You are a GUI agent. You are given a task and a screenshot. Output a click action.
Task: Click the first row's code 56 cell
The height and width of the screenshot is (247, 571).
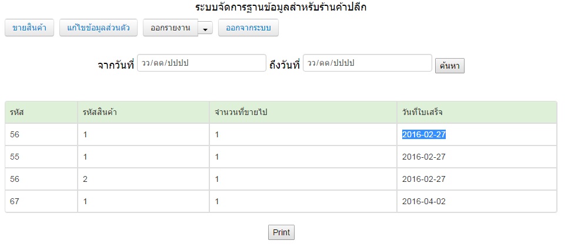click(x=16, y=134)
